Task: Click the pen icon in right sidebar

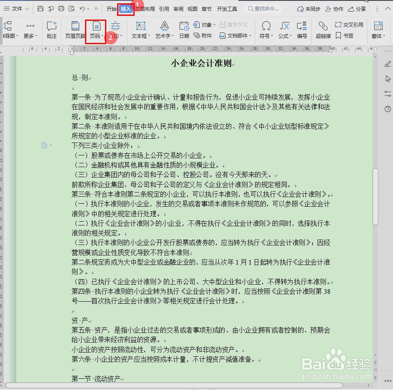Action: (388, 64)
